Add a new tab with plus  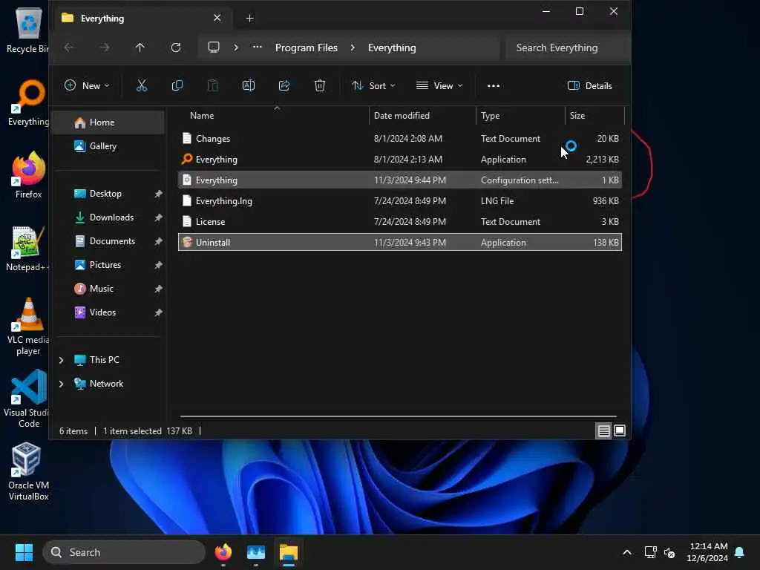(249, 19)
